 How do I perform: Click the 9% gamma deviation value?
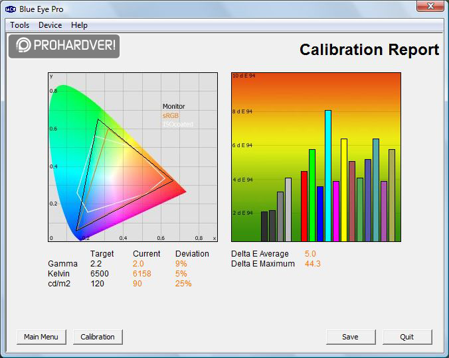pos(181,263)
